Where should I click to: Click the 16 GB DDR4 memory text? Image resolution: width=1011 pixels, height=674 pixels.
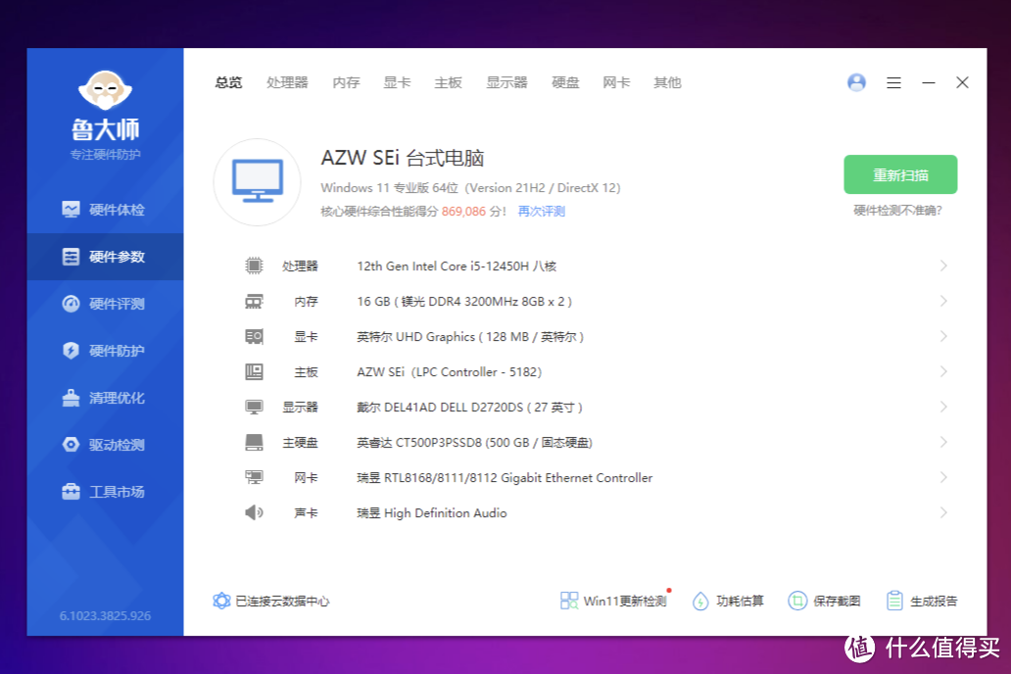click(464, 301)
